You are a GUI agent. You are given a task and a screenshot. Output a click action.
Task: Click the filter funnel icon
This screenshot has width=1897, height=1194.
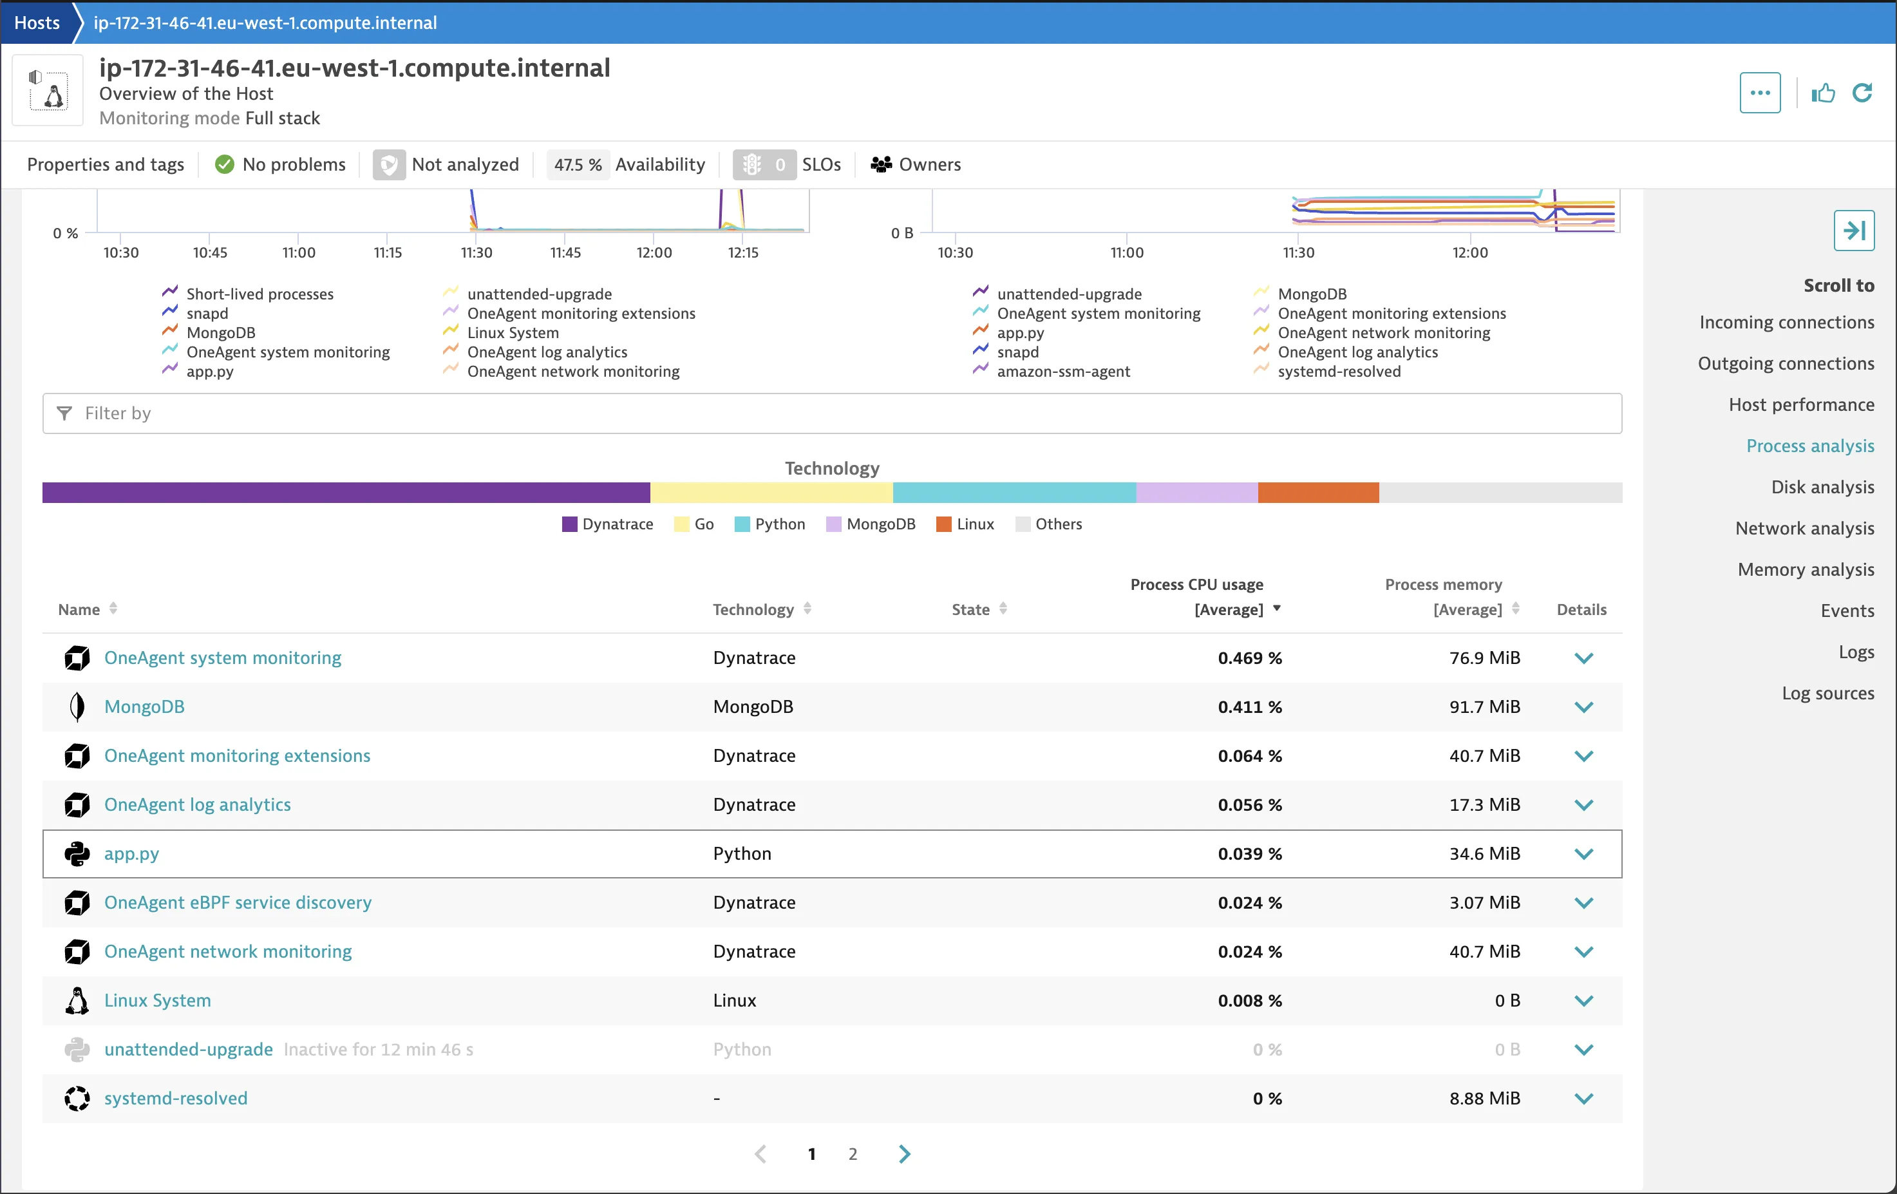click(64, 413)
